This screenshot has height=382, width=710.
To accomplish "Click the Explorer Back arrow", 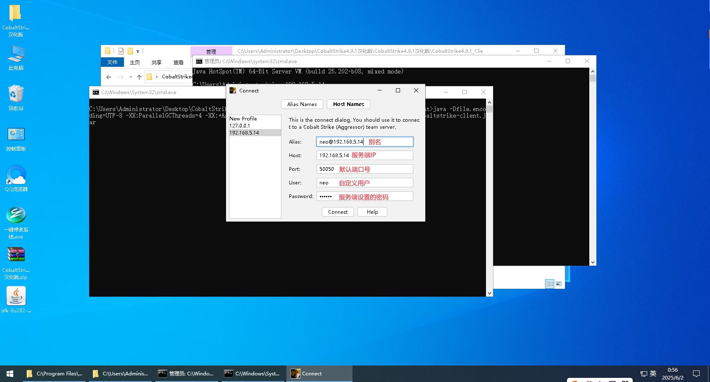I will tap(109, 77).
